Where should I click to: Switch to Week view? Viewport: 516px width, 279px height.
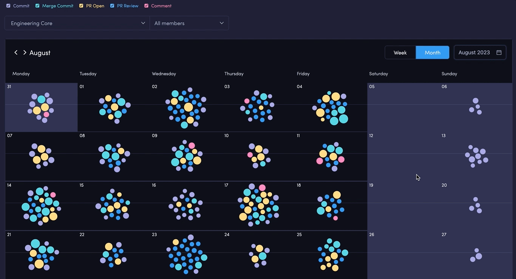tap(400, 52)
